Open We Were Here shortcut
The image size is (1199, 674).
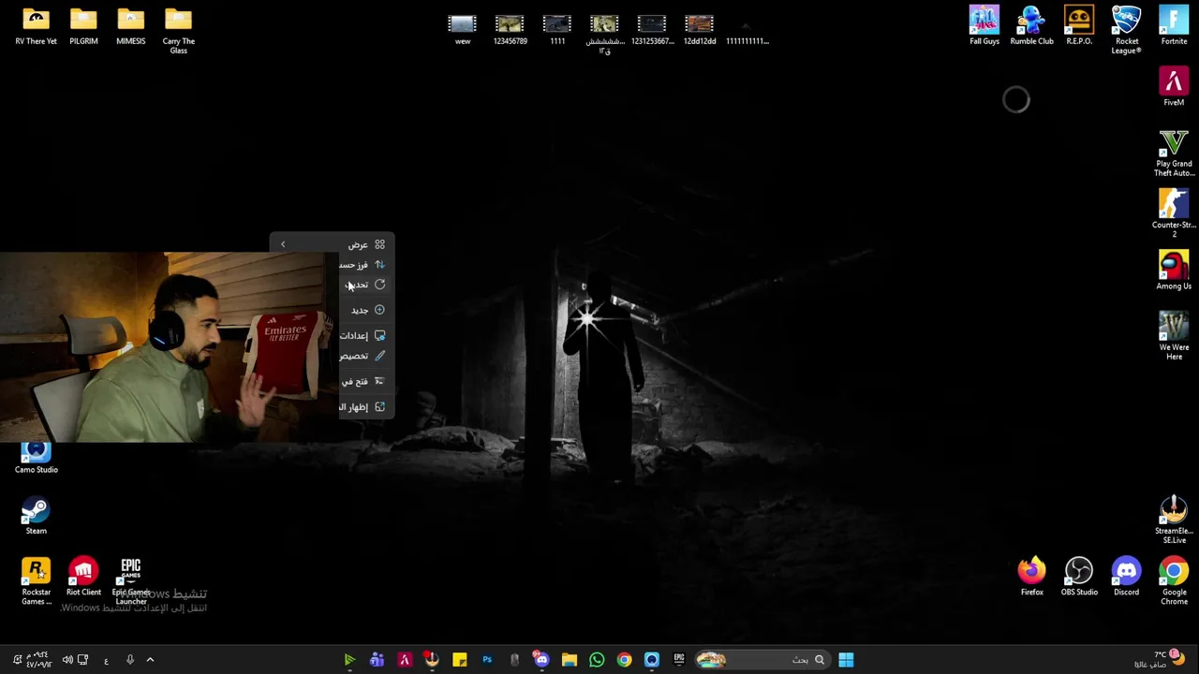[x=1174, y=336]
